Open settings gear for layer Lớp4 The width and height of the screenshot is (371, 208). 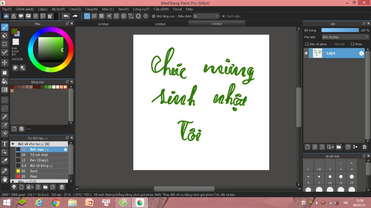click(361, 53)
